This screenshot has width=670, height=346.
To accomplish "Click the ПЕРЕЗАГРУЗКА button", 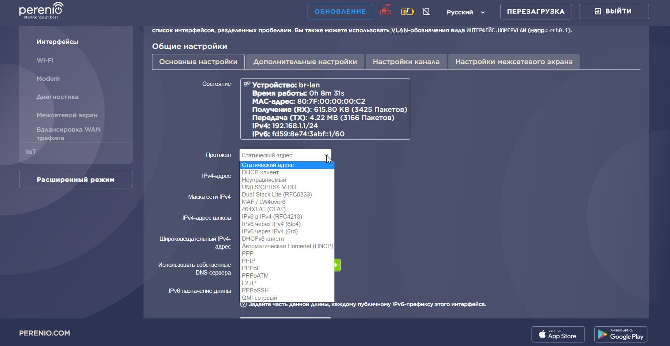I will 536,12.
